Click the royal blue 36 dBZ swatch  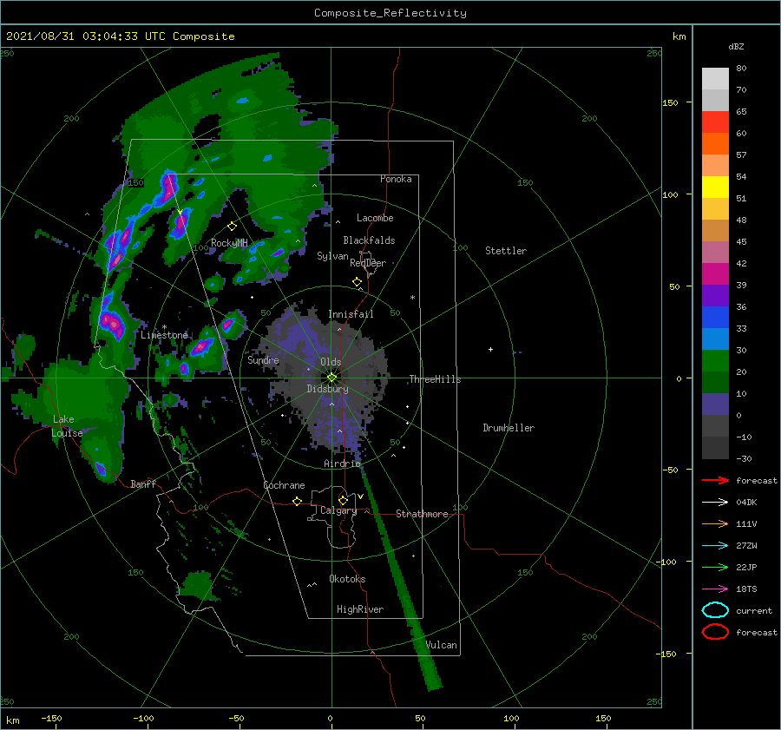(715, 317)
